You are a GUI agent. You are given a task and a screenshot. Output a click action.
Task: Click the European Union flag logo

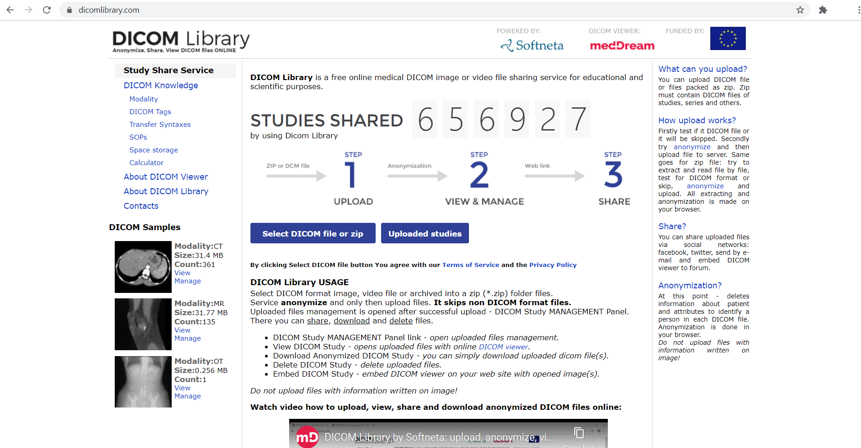pos(728,38)
